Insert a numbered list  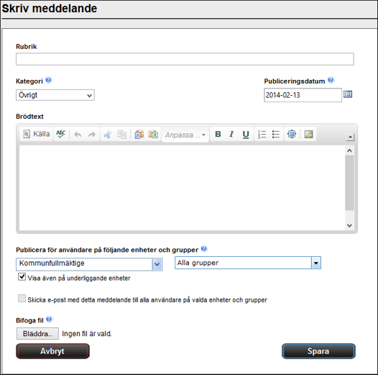coord(262,135)
